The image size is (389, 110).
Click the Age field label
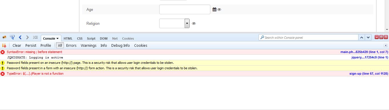coord(90,9)
